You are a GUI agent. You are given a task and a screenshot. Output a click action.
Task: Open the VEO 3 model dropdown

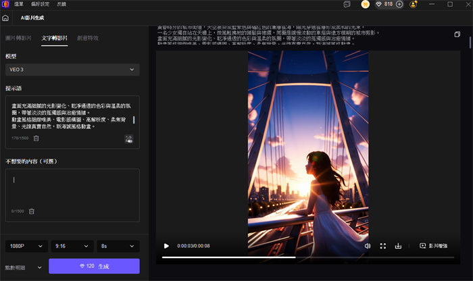(72, 70)
